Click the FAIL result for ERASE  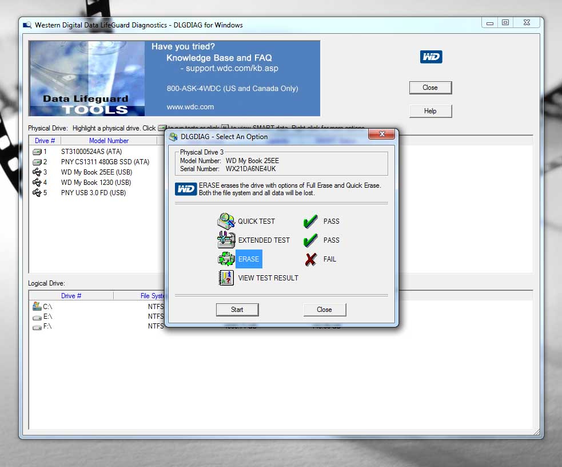pyautogui.click(x=330, y=259)
